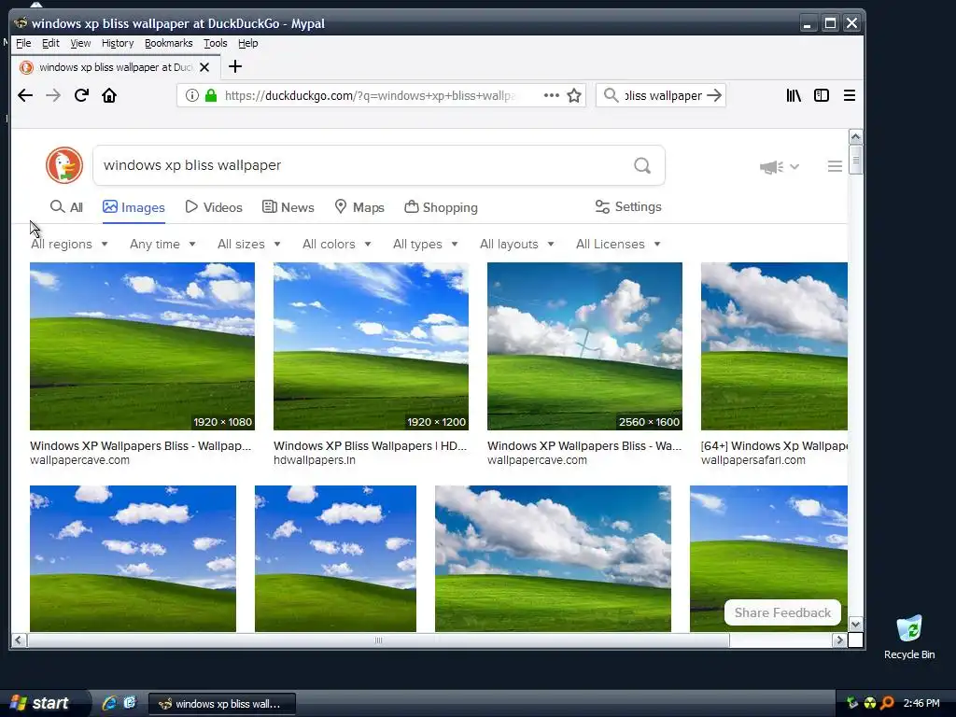Image resolution: width=956 pixels, height=717 pixels.
Task: Open the Library icon in the toolbar
Action: 794,96
